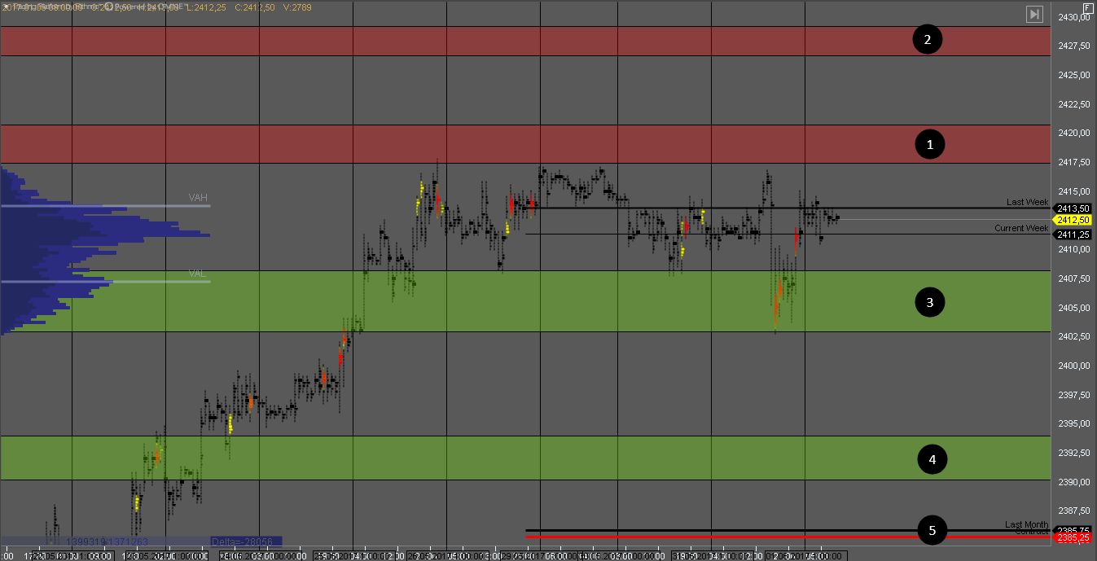The image size is (1097, 561).
Task: Click the yellow 2412,50 current price tag
Action: pos(1073,220)
